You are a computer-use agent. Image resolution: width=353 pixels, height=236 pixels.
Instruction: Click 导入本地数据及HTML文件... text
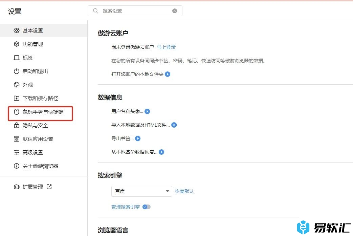pyautogui.click(x=140, y=125)
